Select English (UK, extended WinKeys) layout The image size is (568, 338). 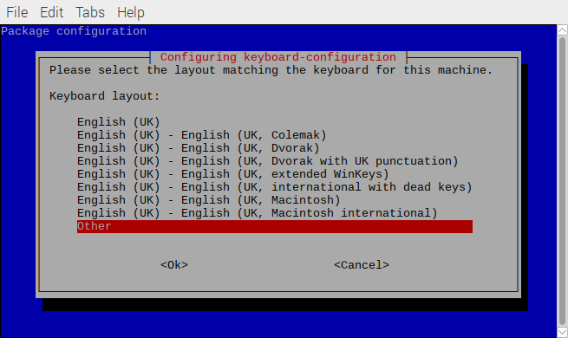pos(233,174)
